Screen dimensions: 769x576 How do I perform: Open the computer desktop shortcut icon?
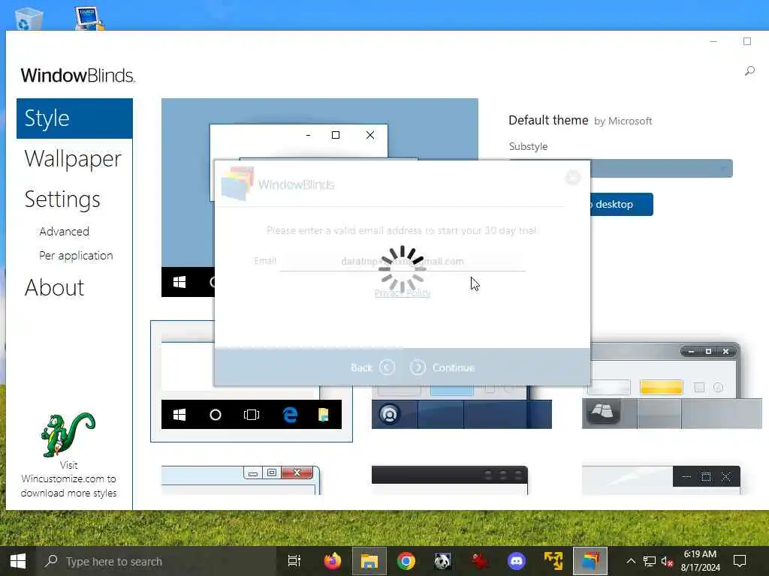pyautogui.click(x=90, y=18)
